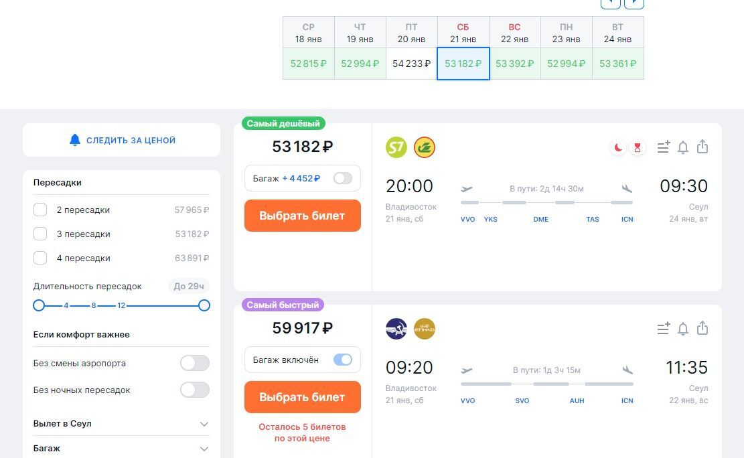
Task: Check the "4 пересадки" checkbox
Action: click(40, 258)
